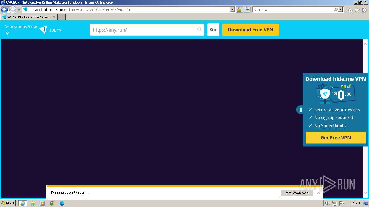Click the Go button
This screenshot has height=207, width=369.
pos(213,30)
